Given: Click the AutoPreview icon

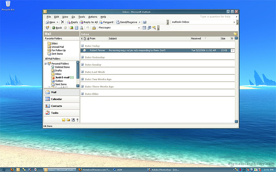Looking at the screenshot, I should coord(154,28).
